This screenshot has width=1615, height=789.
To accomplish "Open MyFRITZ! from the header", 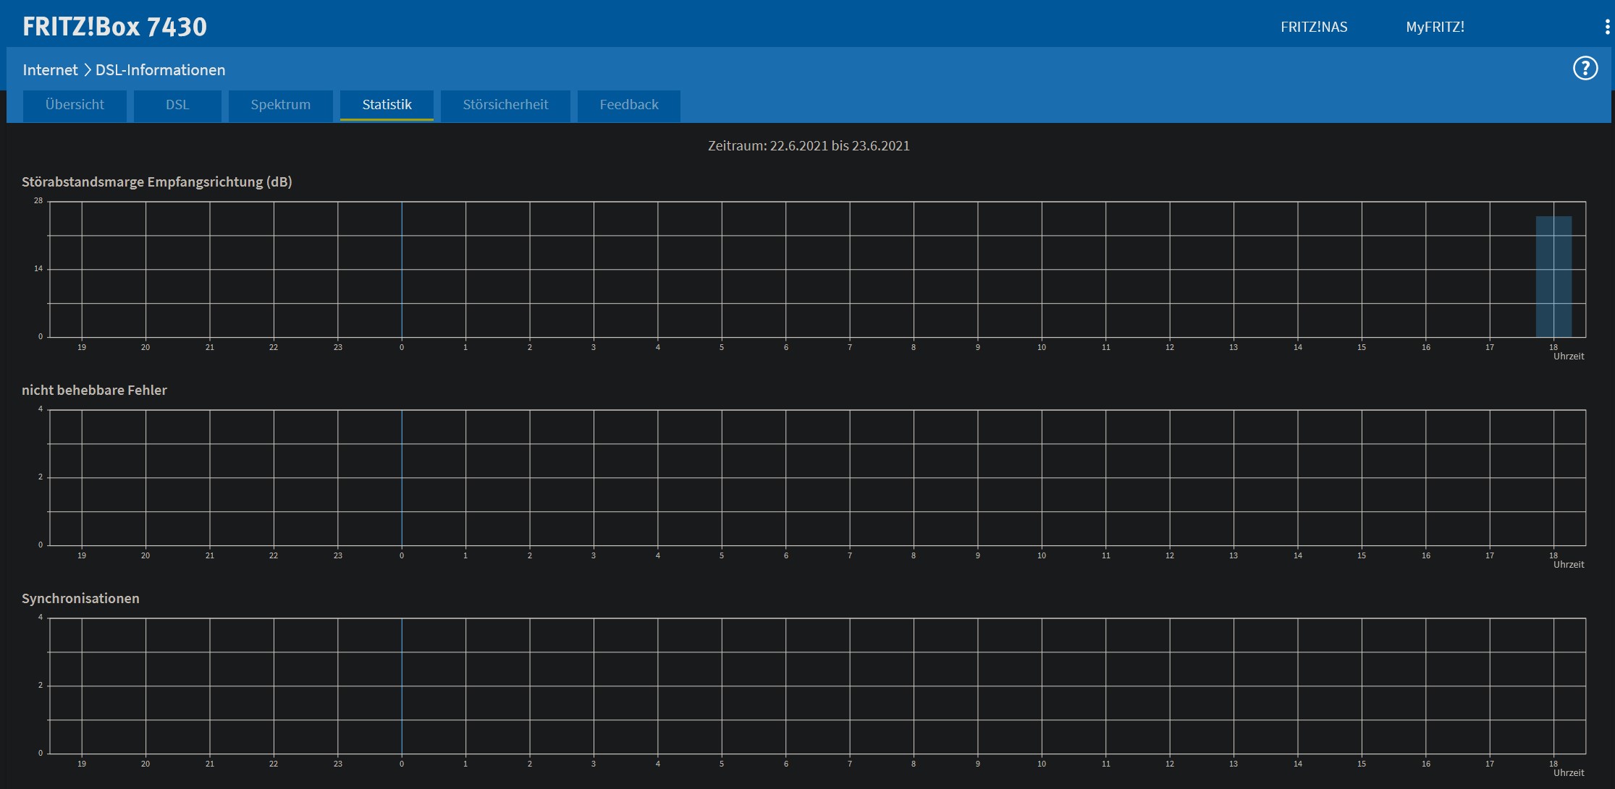I will tap(1434, 27).
